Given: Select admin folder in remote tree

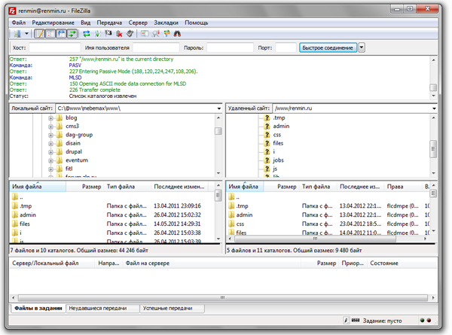Looking at the screenshot, I should pos(281,126).
